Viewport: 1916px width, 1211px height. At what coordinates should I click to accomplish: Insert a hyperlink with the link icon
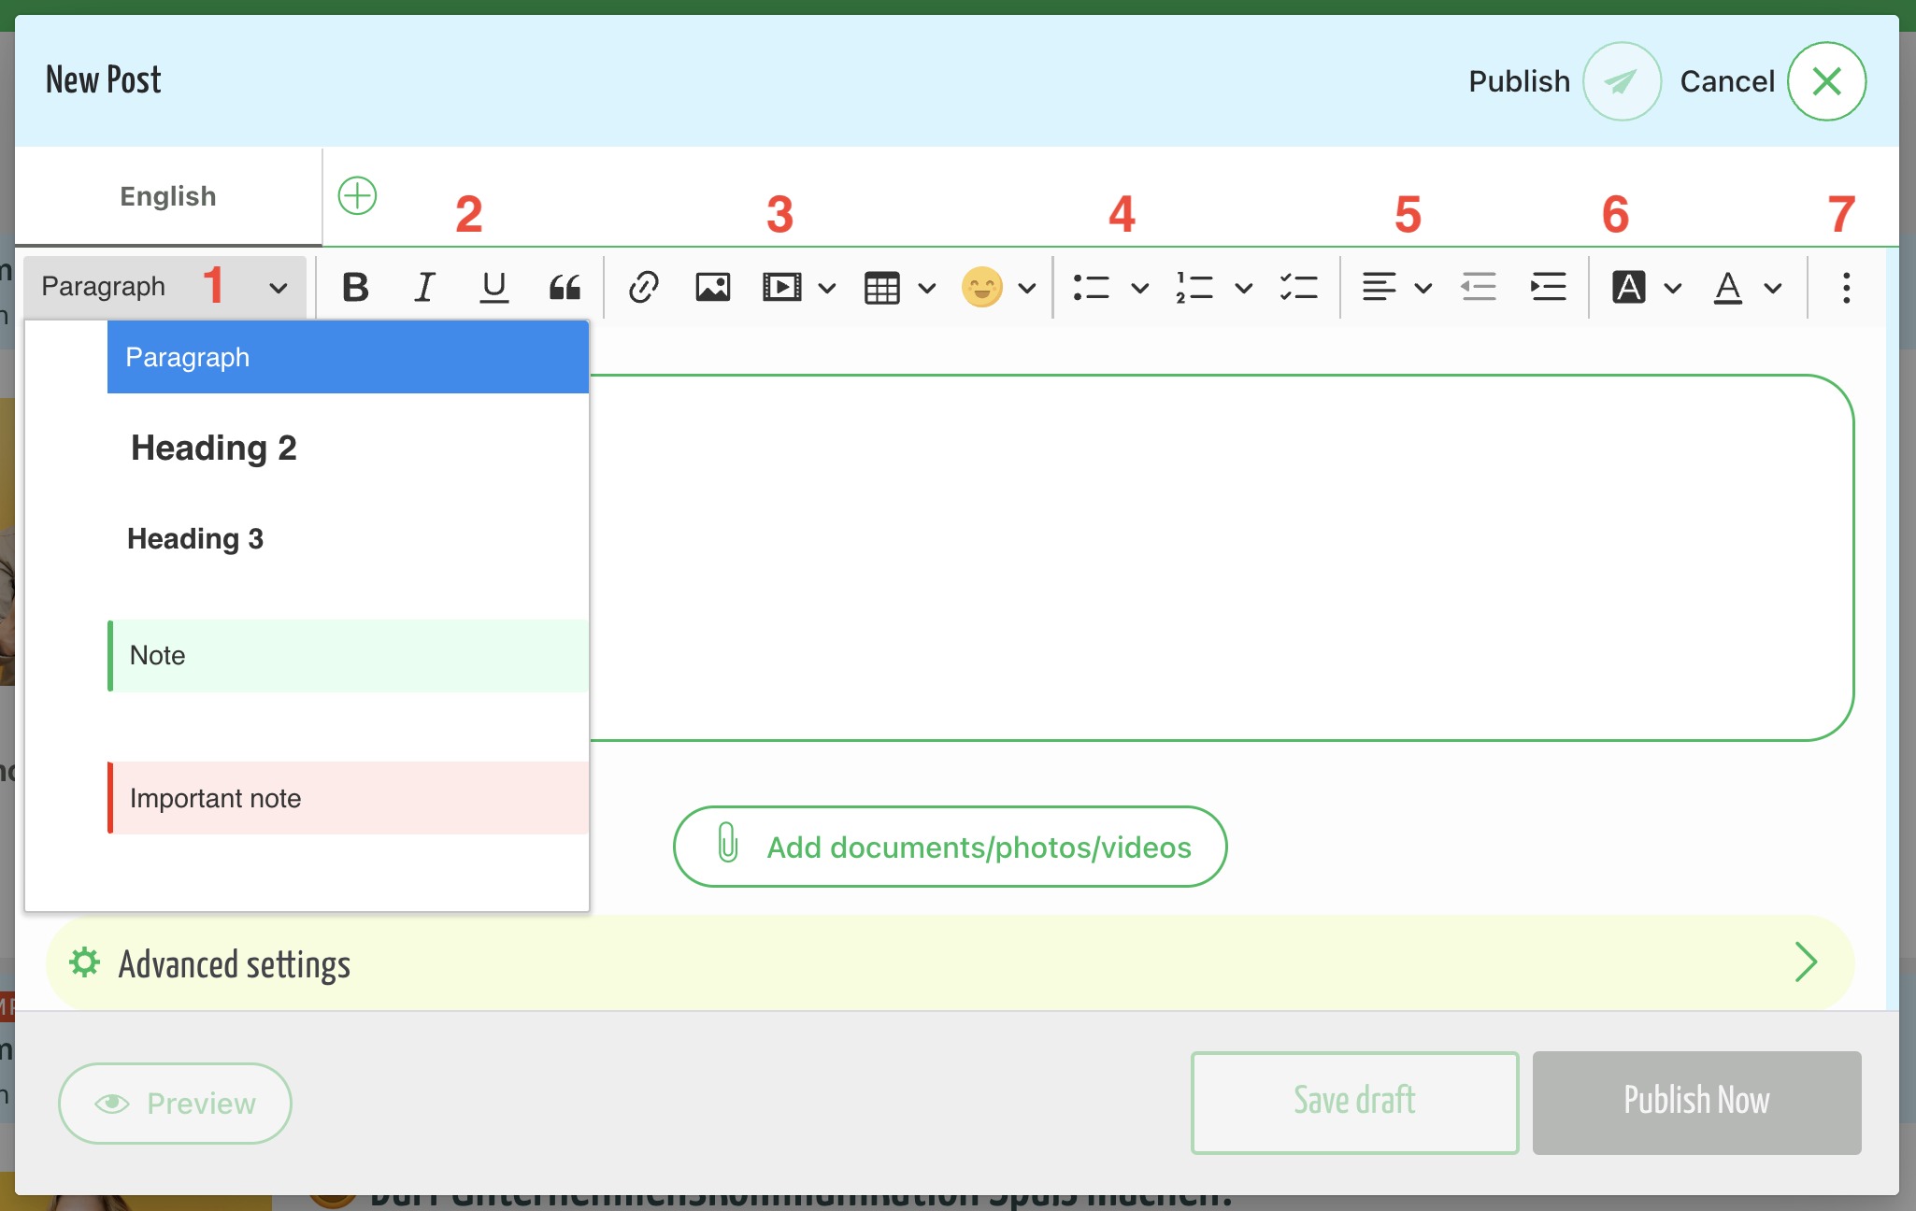click(644, 287)
